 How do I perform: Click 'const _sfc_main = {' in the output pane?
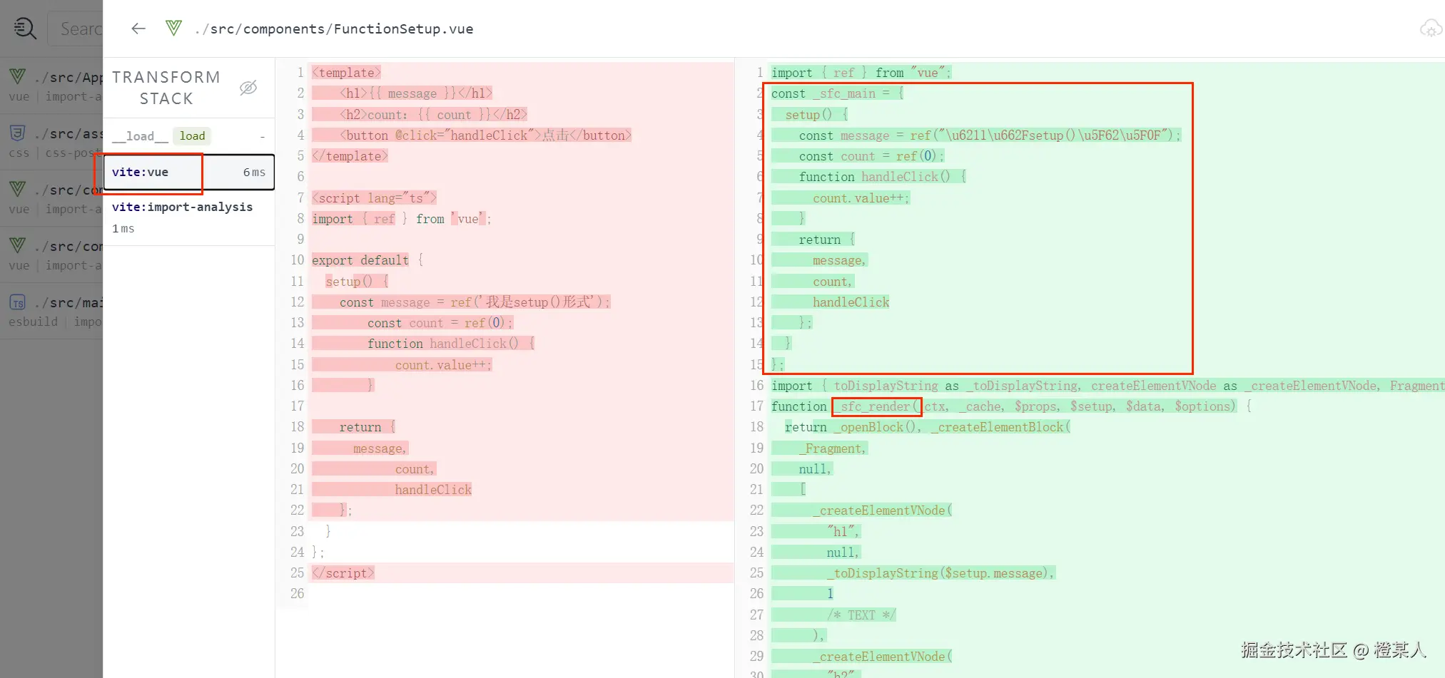[x=837, y=93]
